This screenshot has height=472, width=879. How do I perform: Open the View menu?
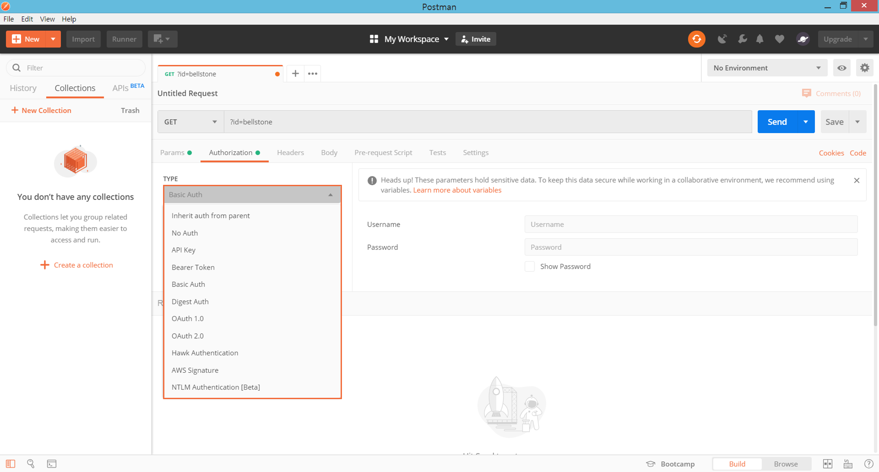click(47, 19)
